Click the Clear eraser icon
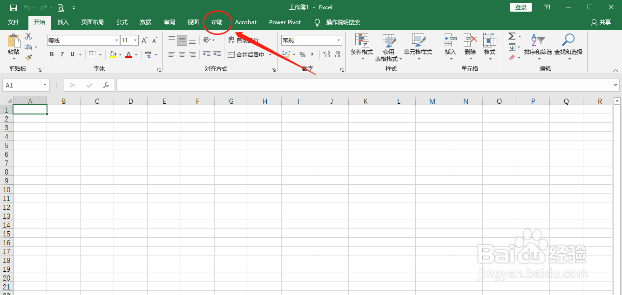Image resolution: width=622 pixels, height=295 pixels. [x=512, y=58]
